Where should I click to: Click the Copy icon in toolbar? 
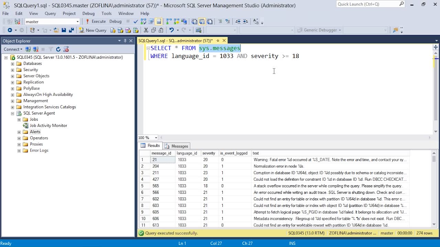click(x=154, y=30)
